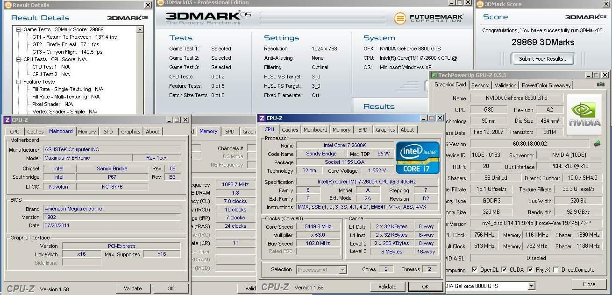This screenshot has height=295, width=612.
Task: Click Validate in front CPU-Z window
Action: click(387, 287)
